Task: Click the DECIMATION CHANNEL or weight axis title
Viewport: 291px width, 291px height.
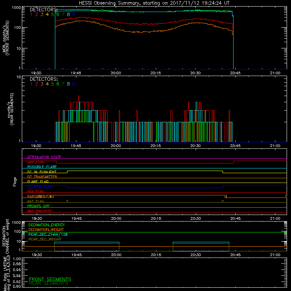Action: point(6,236)
